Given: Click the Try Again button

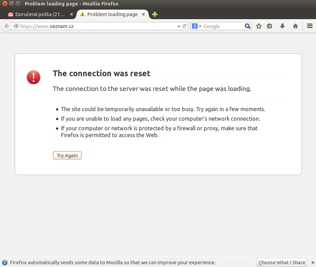Looking at the screenshot, I should [67, 156].
